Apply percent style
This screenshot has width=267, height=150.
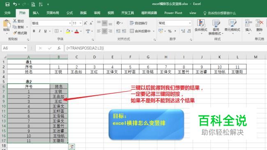(x=170, y=31)
